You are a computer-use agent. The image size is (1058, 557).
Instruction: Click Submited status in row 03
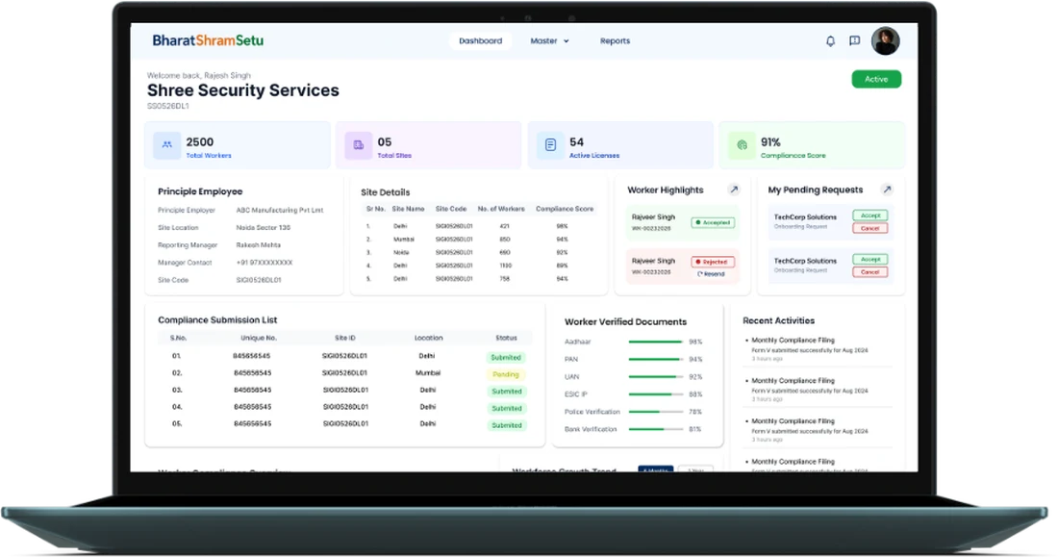[x=506, y=391]
